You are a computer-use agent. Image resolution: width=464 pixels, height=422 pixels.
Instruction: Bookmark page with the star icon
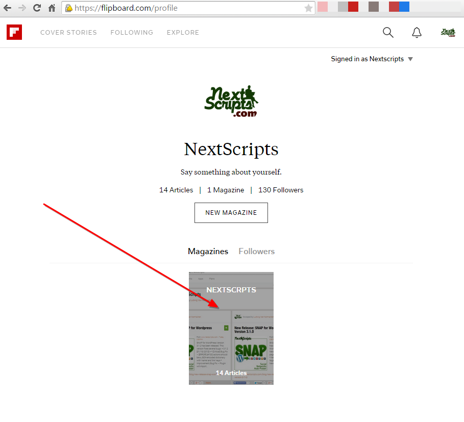tap(308, 8)
